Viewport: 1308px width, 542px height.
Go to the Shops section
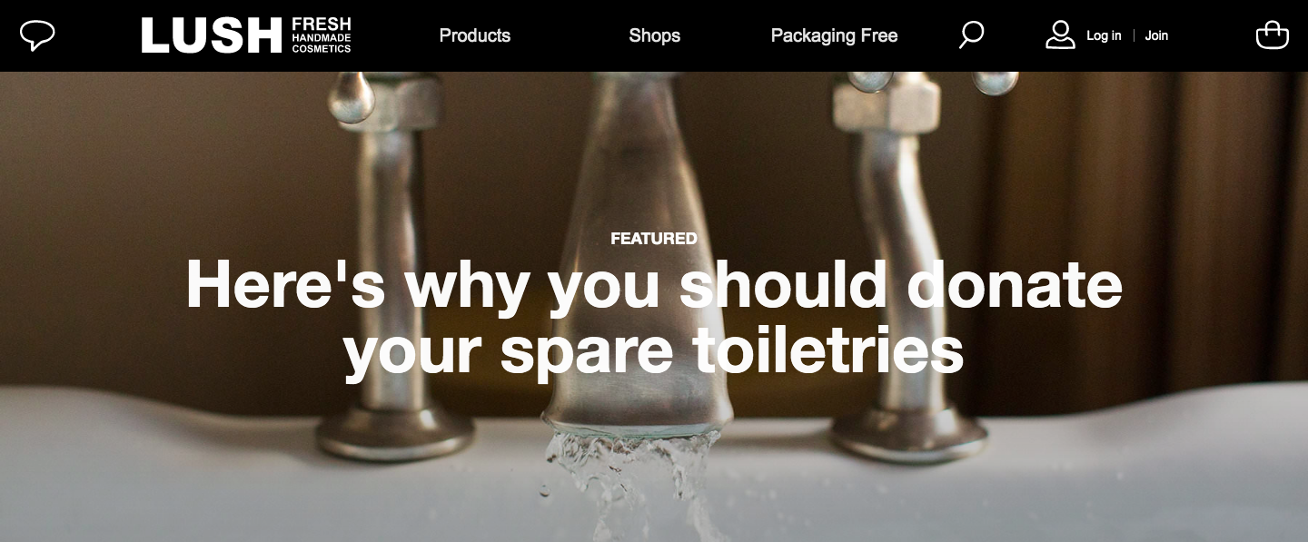[x=655, y=35]
